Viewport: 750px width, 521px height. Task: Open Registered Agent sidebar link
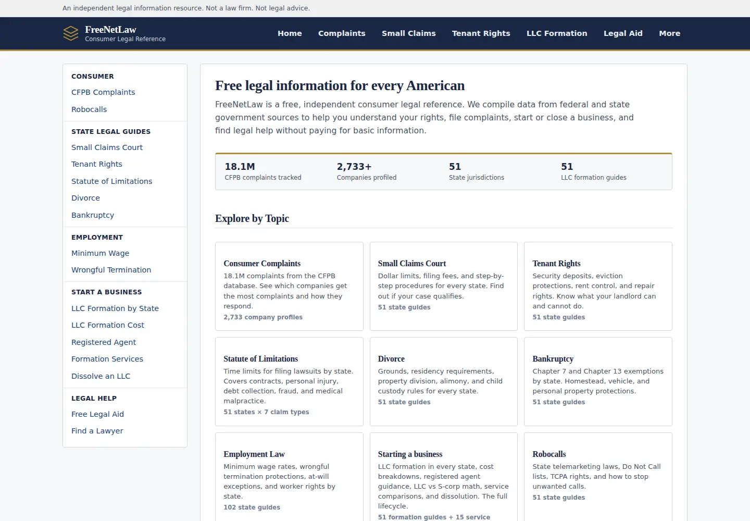pos(104,342)
